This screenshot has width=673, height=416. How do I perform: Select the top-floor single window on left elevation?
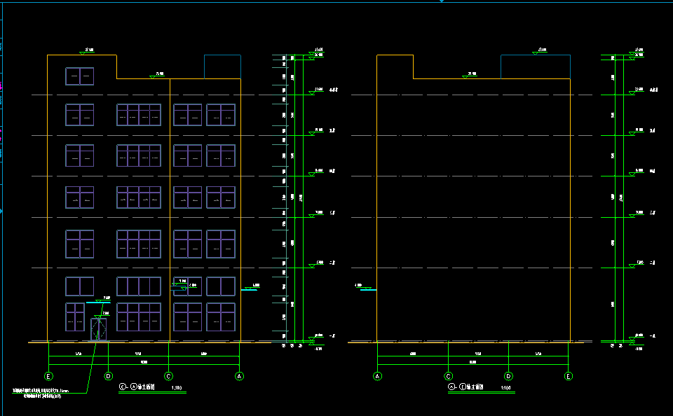79,76
